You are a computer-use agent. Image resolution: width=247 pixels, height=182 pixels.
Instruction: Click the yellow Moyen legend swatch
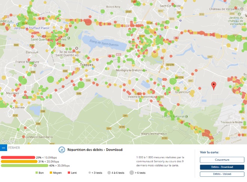coord(51,173)
